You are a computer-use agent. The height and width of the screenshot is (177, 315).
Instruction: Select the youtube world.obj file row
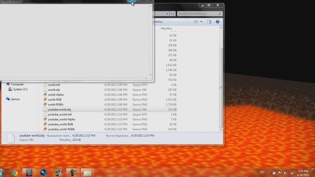click(x=110, y=109)
